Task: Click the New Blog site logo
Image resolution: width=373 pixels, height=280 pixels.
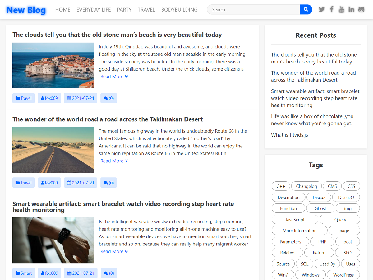Action: (x=26, y=10)
